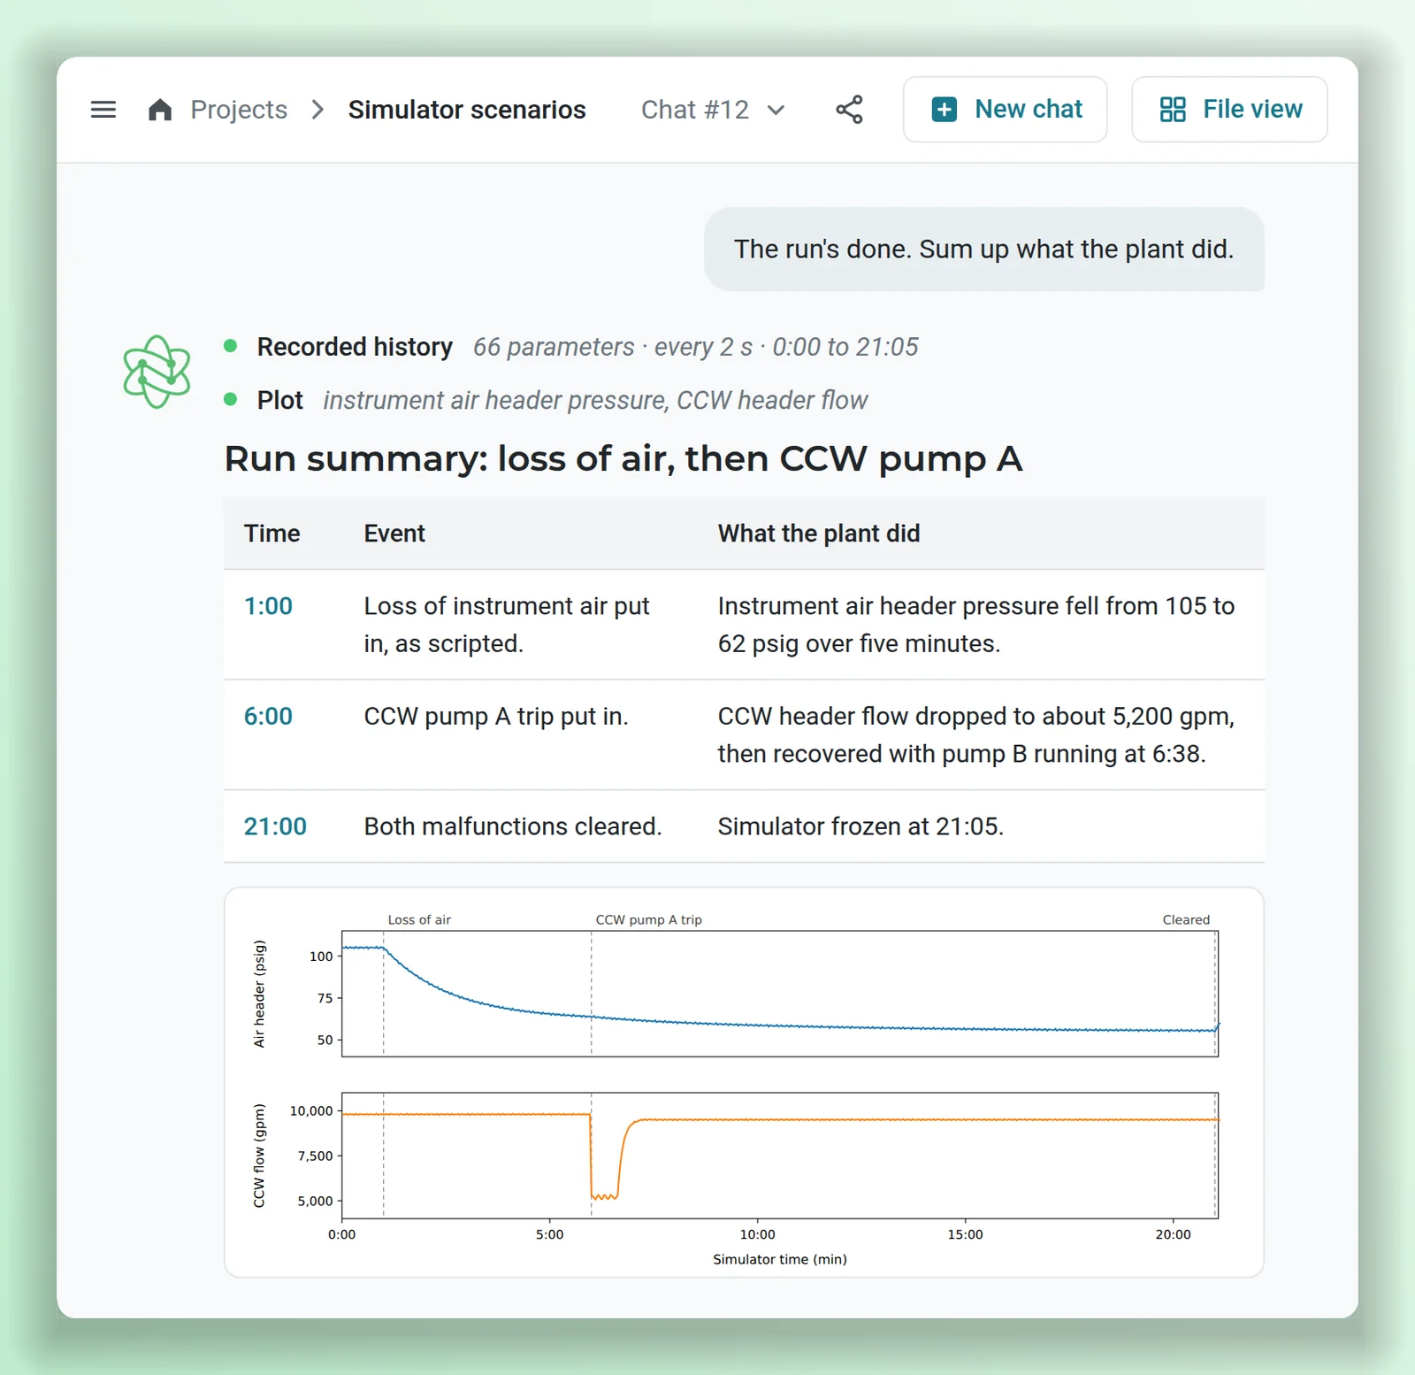
Task: Open the air header pressure plot
Action: tap(780, 994)
